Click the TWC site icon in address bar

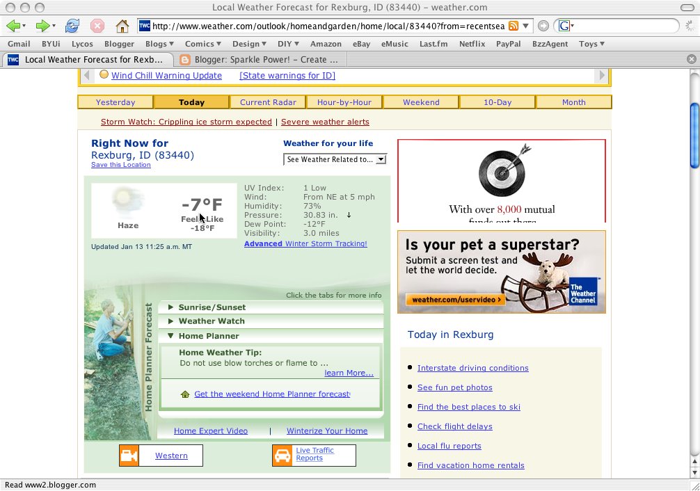click(145, 26)
